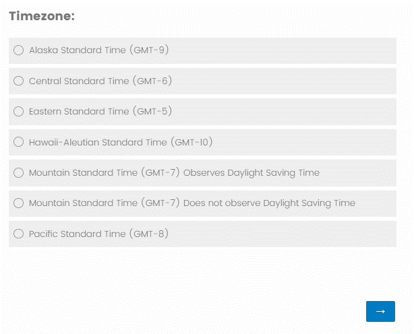Click the "Eastern Standard Time" label text
Viewport: 414px width, 334px height.
[x=78, y=112]
